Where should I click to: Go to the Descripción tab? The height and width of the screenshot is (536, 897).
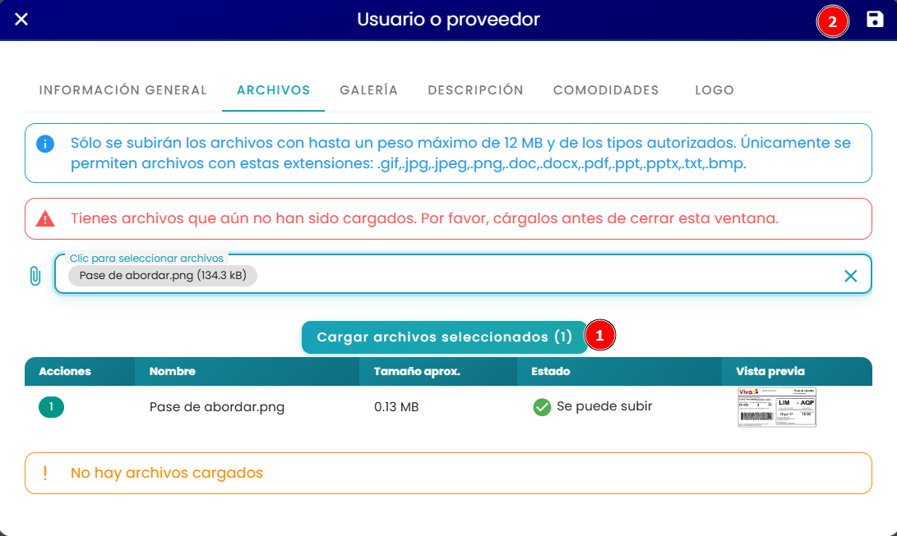click(x=475, y=90)
